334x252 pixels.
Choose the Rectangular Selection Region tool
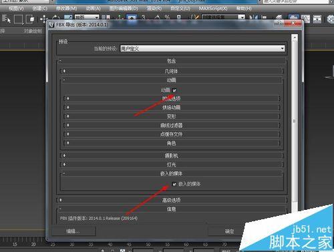click(18, 19)
